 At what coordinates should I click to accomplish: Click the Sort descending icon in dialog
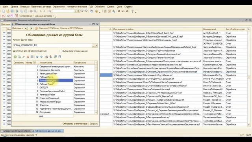click(51, 57)
